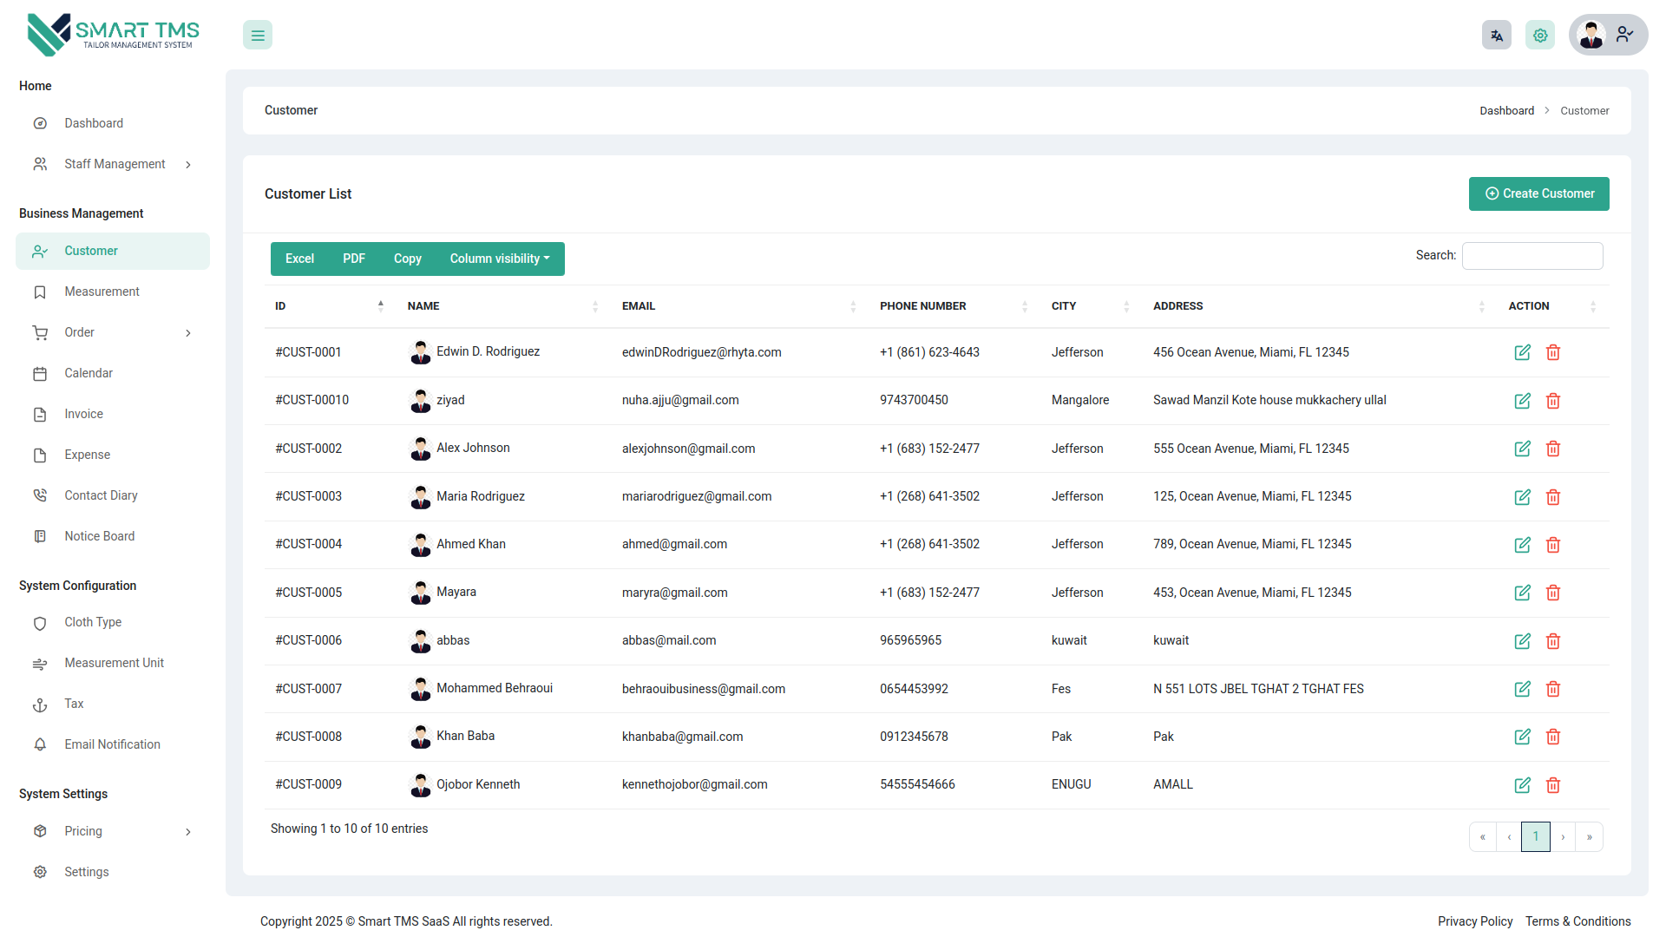This screenshot has height=937, width=1666.
Task: Open the Calendar page
Action: click(89, 373)
